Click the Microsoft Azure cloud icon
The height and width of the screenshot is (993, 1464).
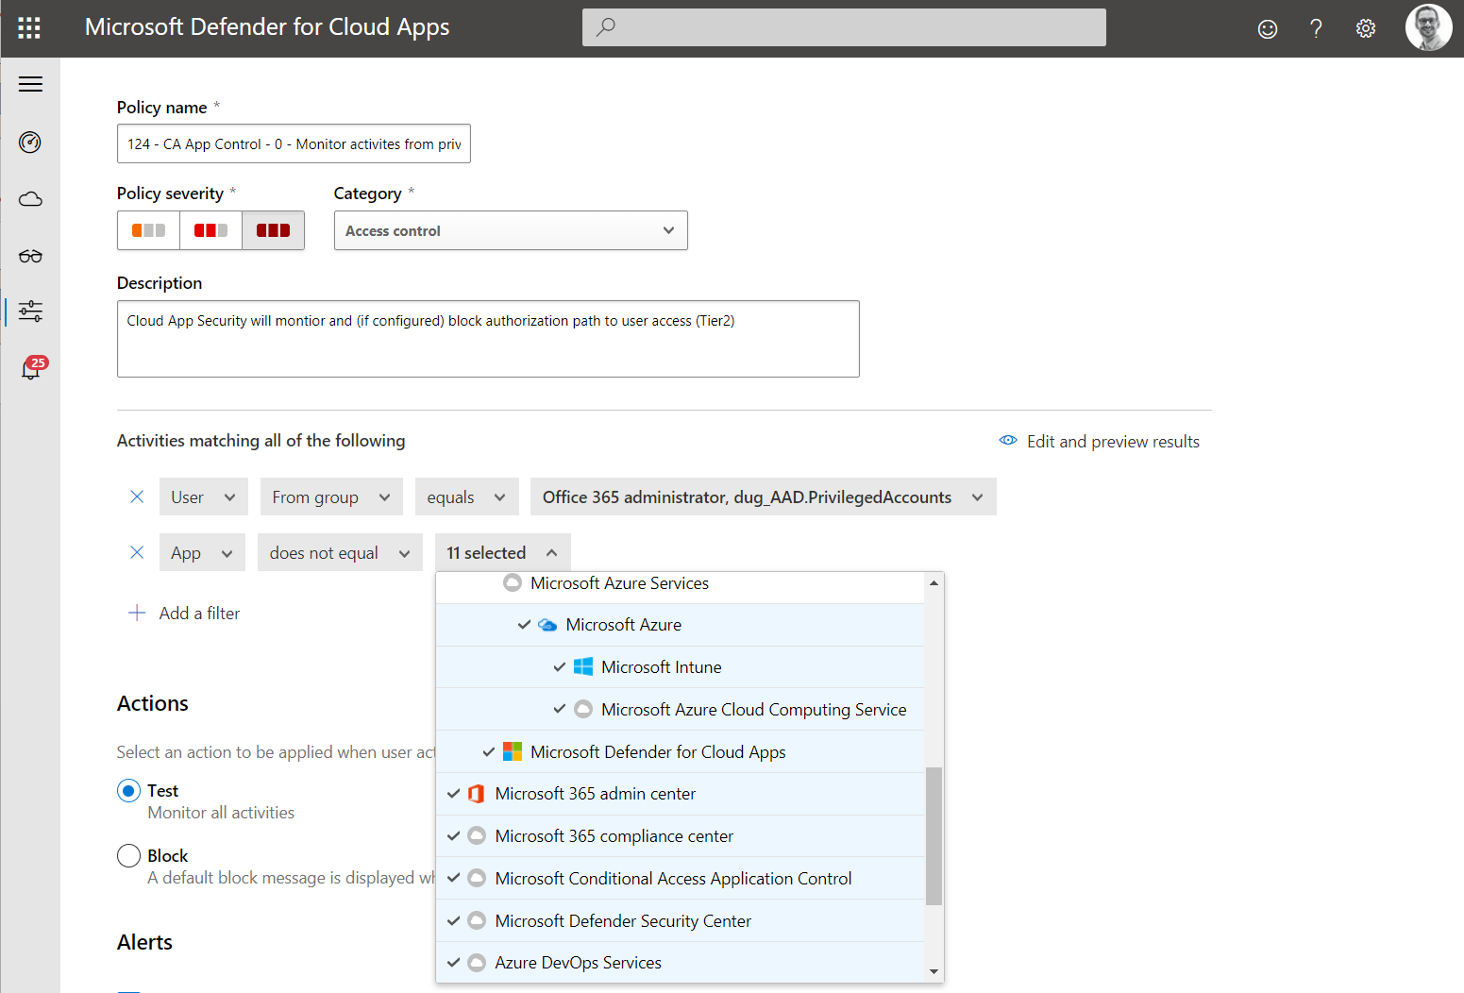[x=547, y=625]
